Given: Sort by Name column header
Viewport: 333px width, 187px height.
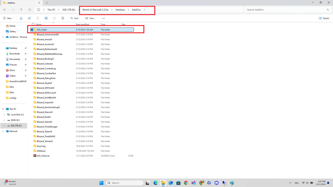Looking at the screenshot, I should tap(39, 24).
